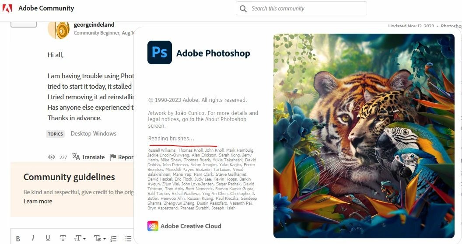The image size is (462, 244).
Task: Click the magnifying glass search icon
Action: [x=243, y=9]
